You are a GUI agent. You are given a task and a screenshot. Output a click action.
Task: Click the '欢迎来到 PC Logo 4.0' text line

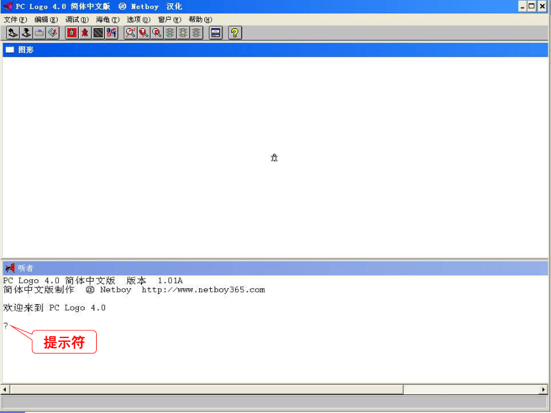point(54,307)
